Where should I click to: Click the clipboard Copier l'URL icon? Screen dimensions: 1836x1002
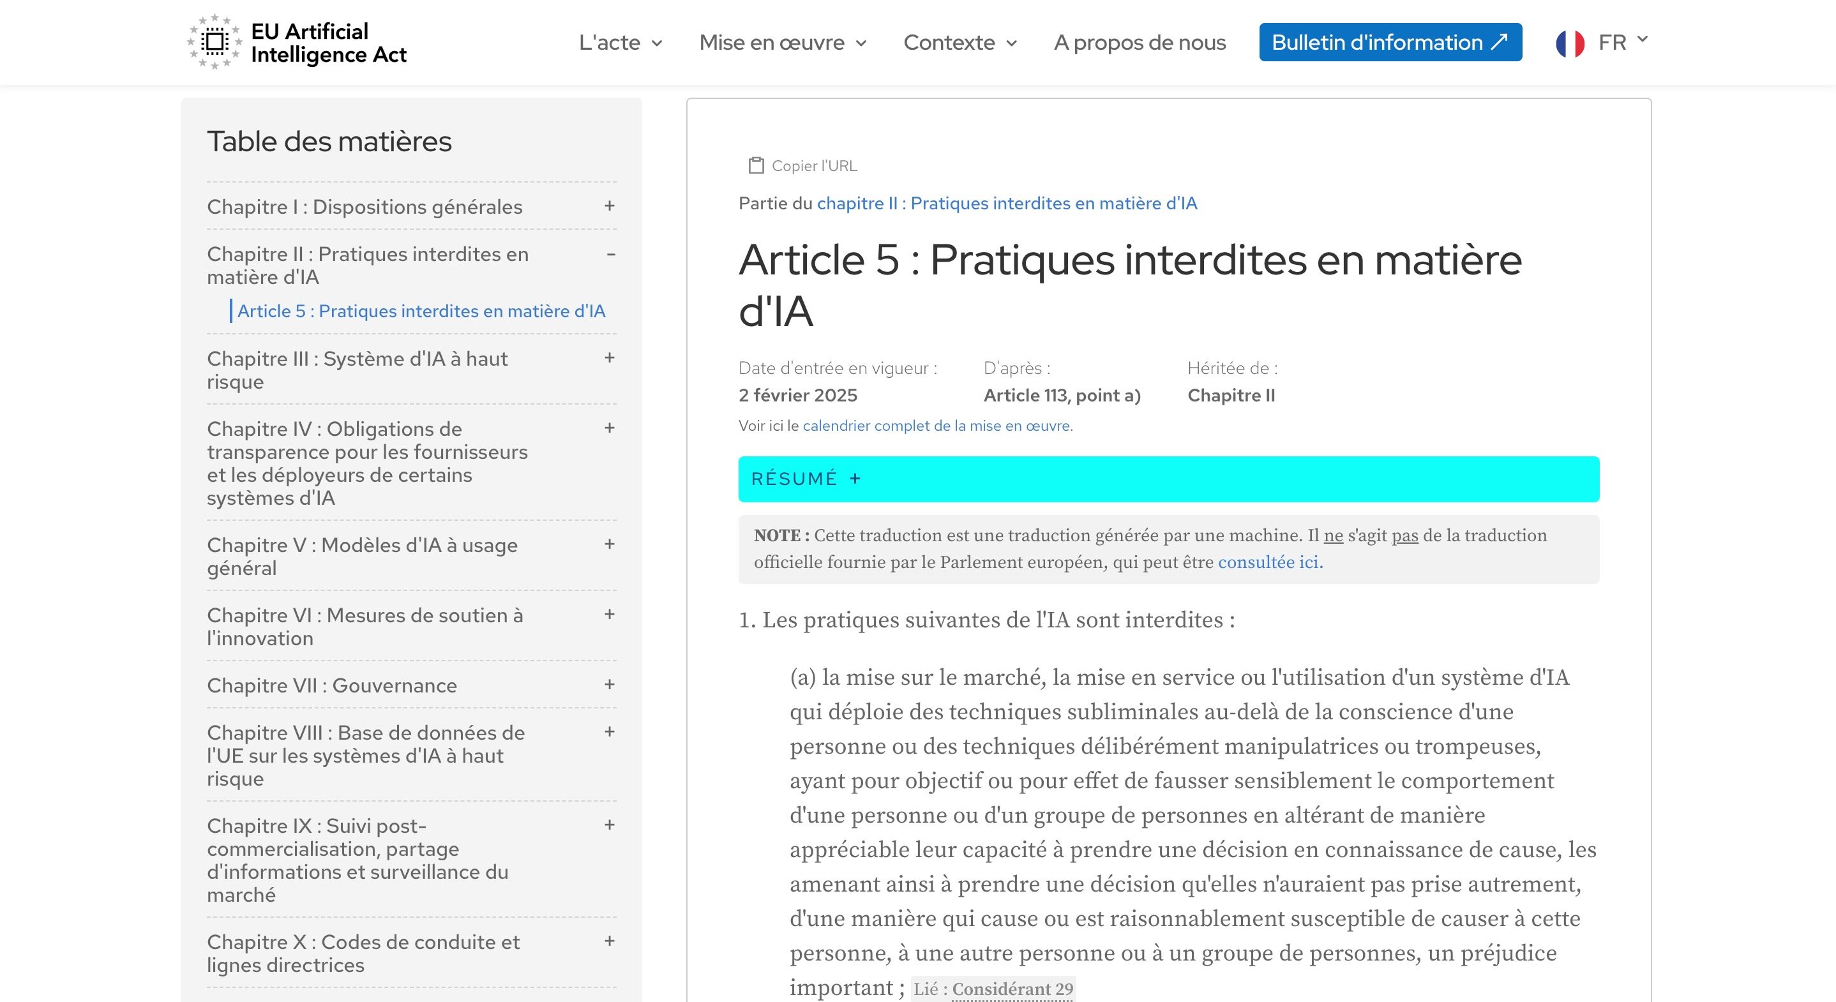click(x=755, y=165)
